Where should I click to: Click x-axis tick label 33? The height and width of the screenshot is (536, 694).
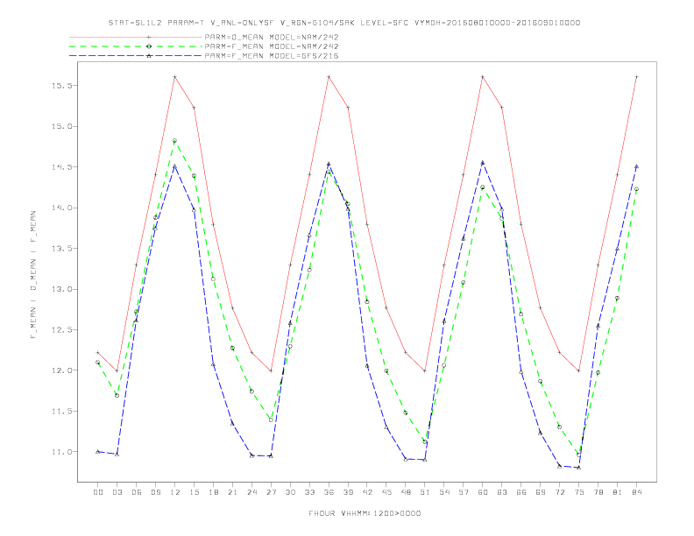point(309,492)
